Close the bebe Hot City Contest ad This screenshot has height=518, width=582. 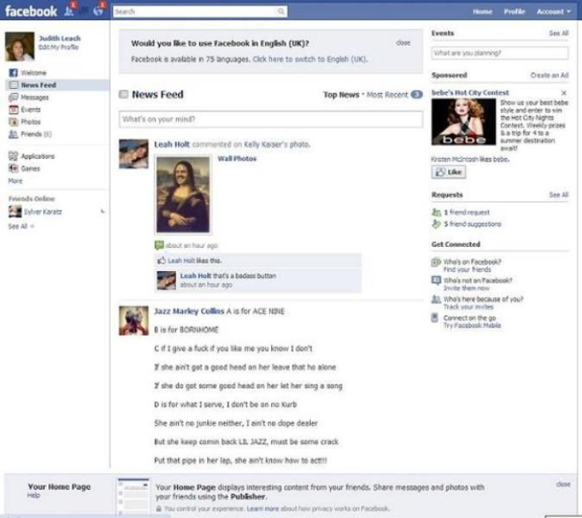tap(565, 93)
